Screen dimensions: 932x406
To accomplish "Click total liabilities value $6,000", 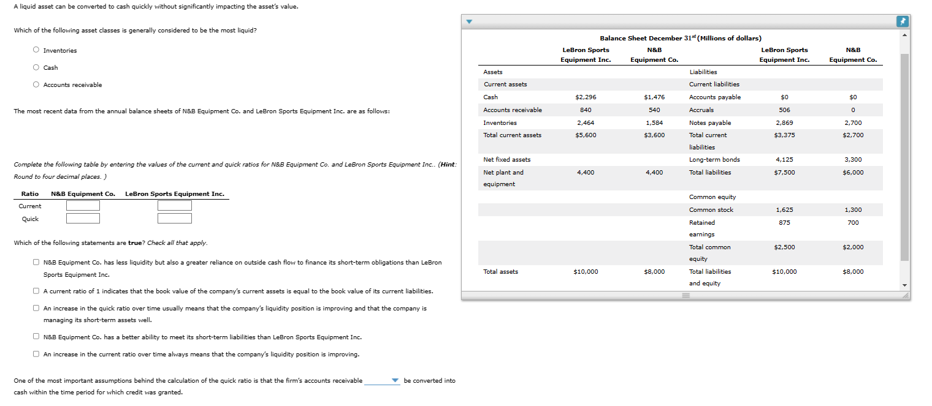I will point(853,172).
